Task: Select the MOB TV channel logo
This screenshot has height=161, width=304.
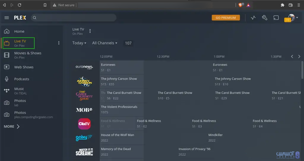Action: pyautogui.click(x=84, y=110)
